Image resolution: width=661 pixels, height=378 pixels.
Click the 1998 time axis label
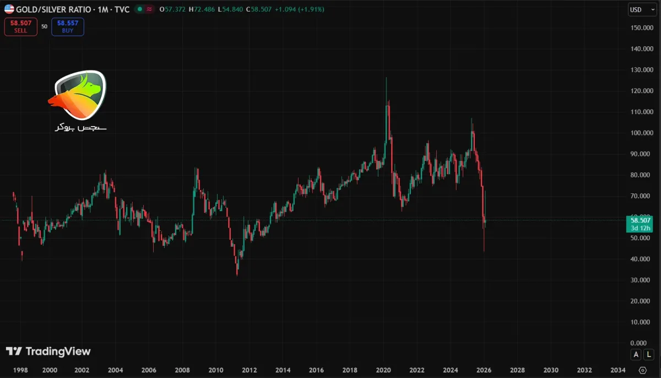[x=20, y=370]
